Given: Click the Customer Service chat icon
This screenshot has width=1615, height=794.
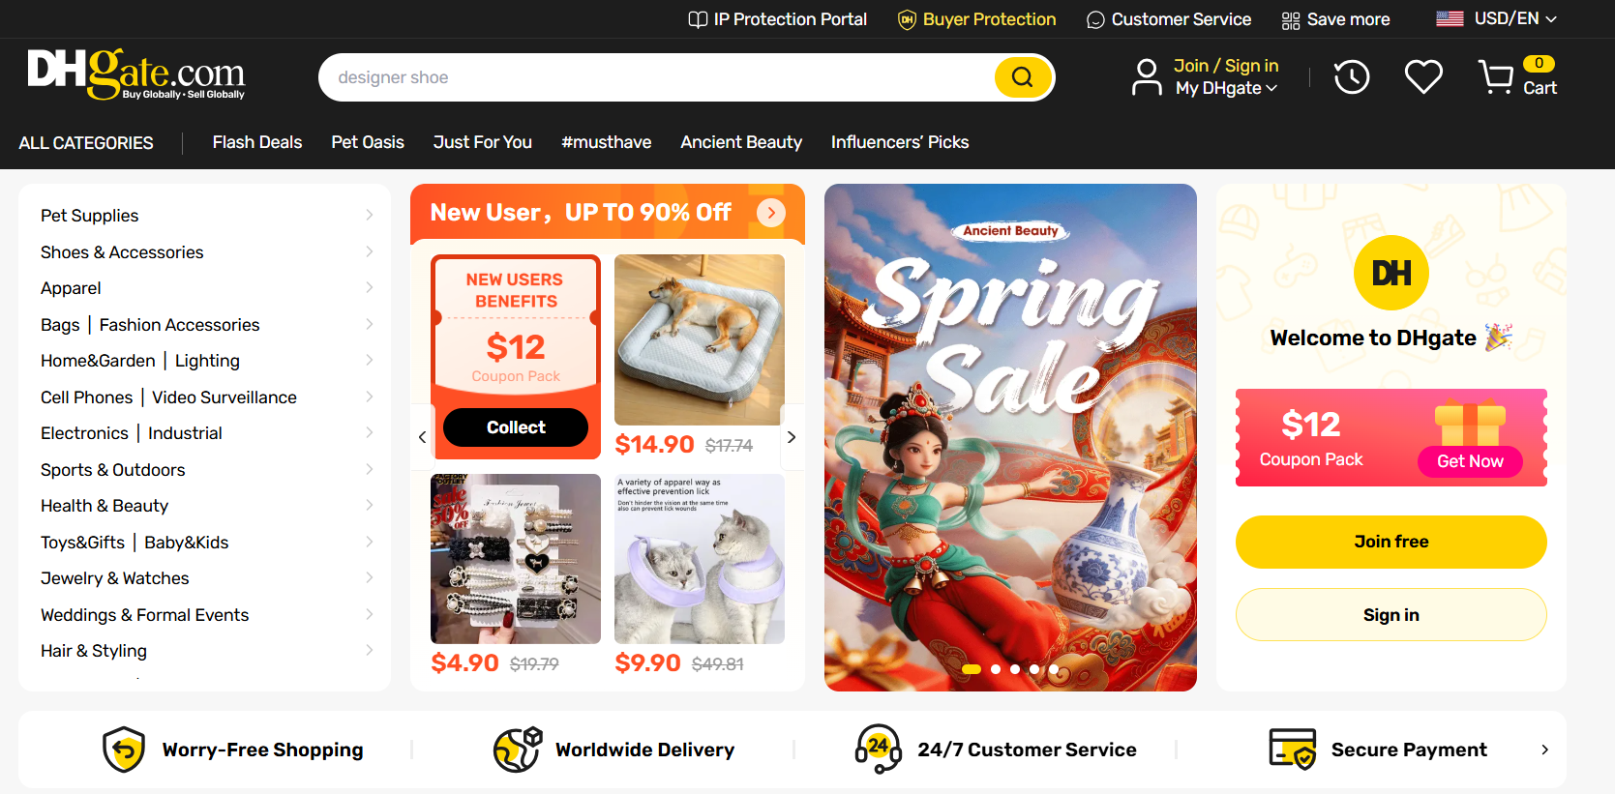Looking at the screenshot, I should [x=1095, y=19].
